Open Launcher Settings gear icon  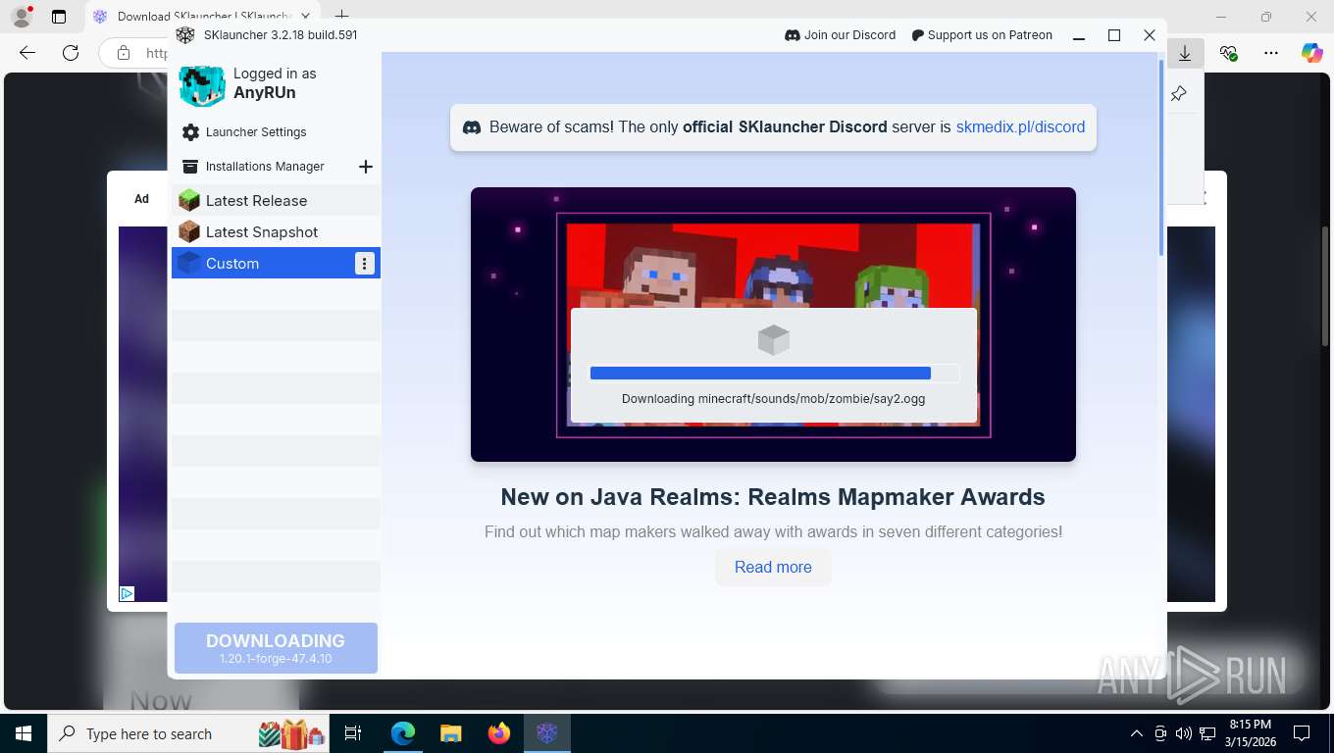tap(190, 132)
